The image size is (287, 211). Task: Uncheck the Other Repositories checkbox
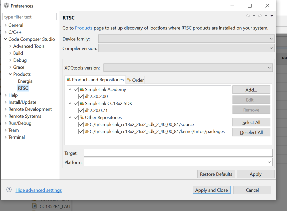[76, 117]
